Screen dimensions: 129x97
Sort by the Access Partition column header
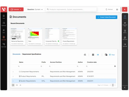[x=56, y=62]
